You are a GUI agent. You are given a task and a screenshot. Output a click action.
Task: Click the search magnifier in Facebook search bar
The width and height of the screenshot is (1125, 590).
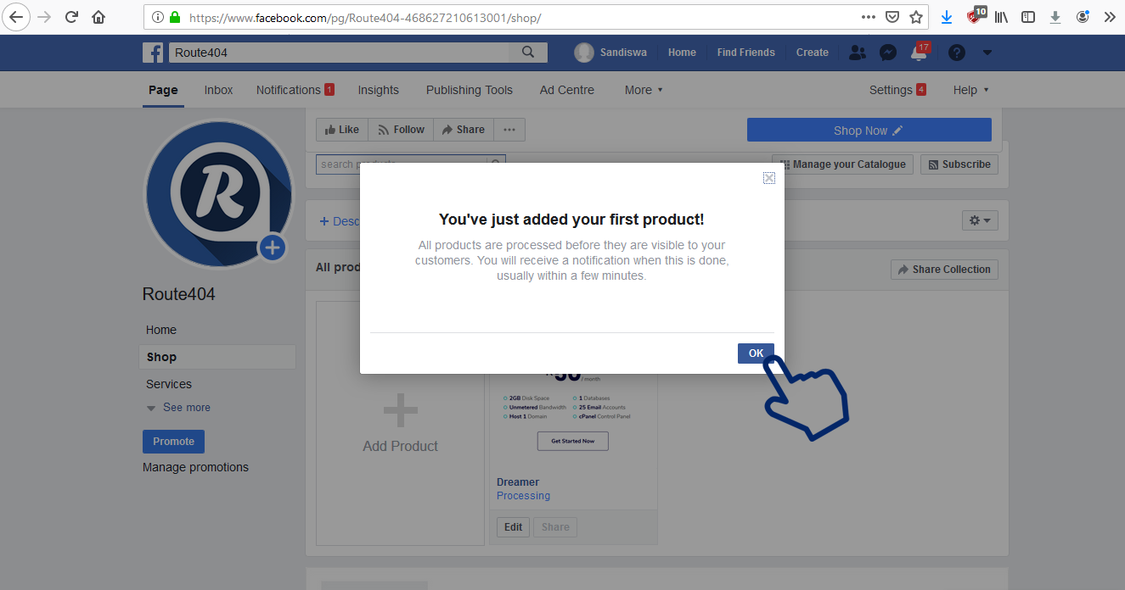click(x=528, y=53)
